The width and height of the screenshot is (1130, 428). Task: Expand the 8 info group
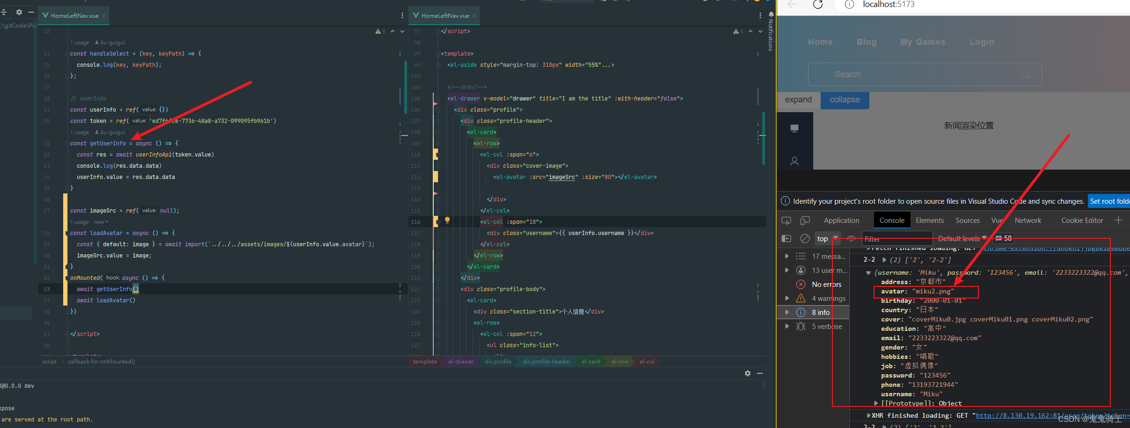click(x=787, y=312)
